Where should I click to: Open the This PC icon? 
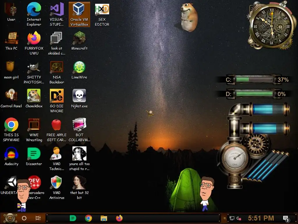pyautogui.click(x=11, y=41)
